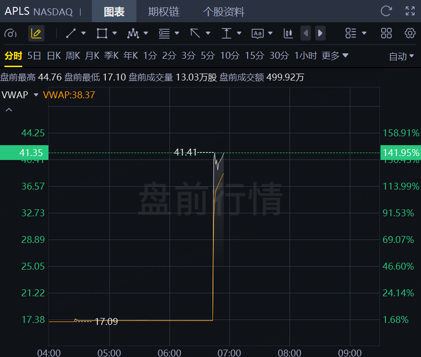Switch to the 期权链 tab

pyautogui.click(x=164, y=11)
